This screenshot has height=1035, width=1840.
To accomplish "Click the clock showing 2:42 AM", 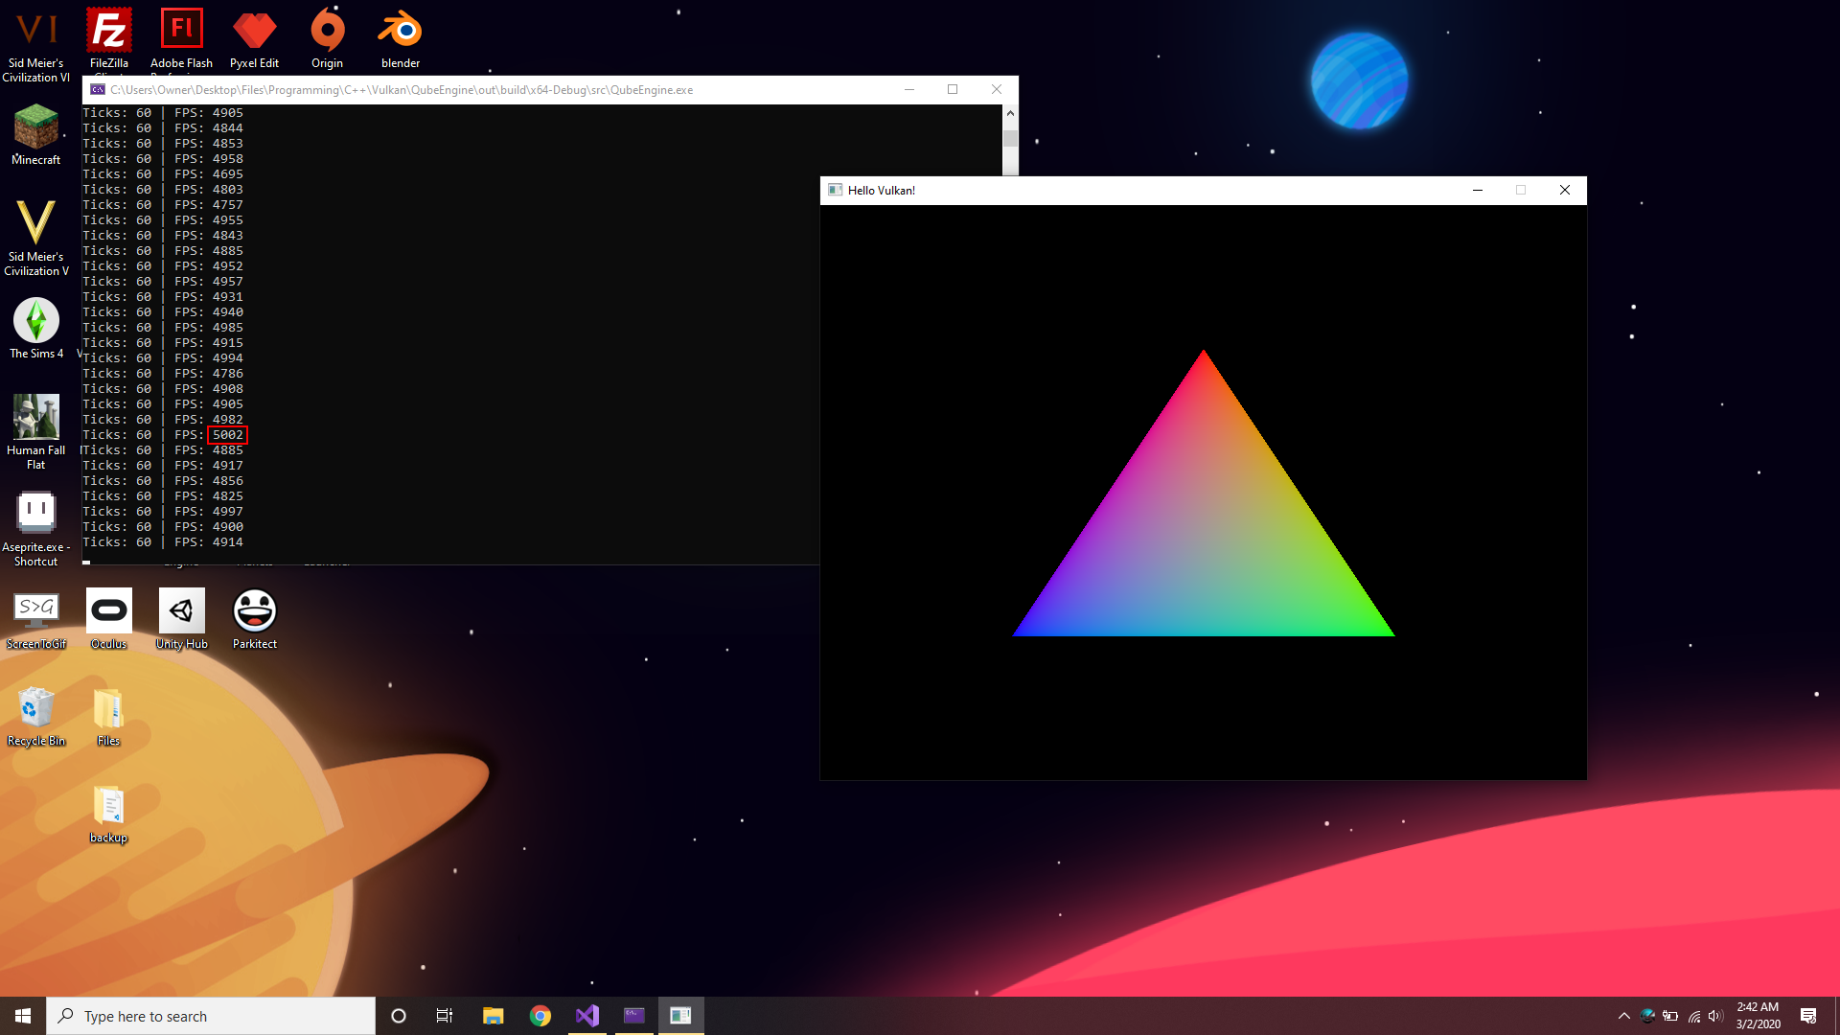I will (1758, 1016).
